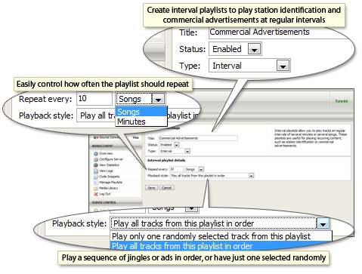Click the enlarged Repeat every field showing 10
Image resolution: width=362 pixels, height=274 pixels.
(x=94, y=99)
